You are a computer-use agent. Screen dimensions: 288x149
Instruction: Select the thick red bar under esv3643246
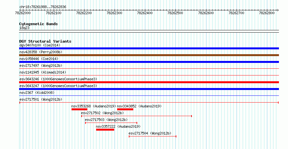point(149,82)
